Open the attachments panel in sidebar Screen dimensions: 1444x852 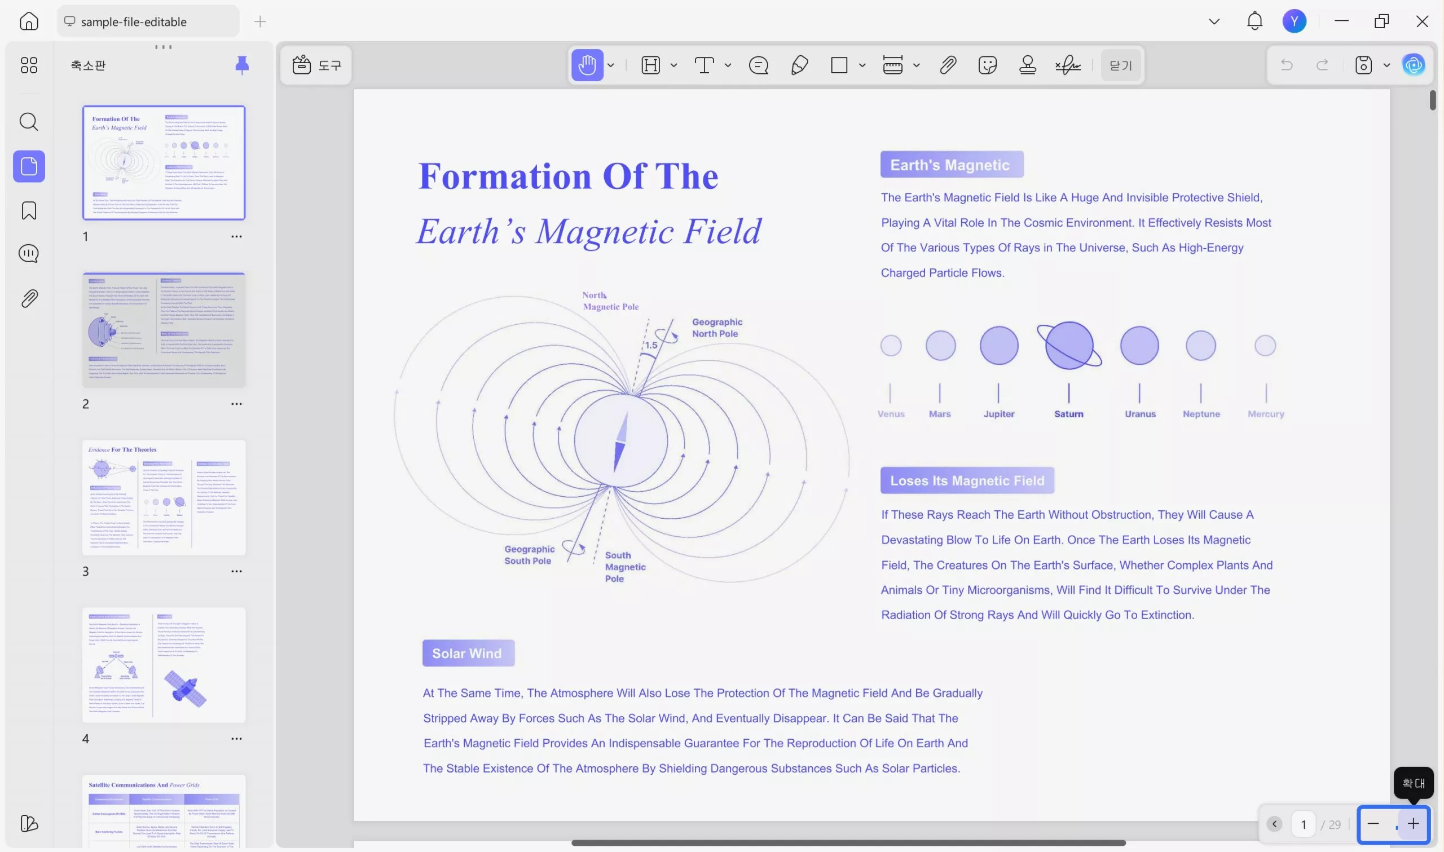(29, 298)
